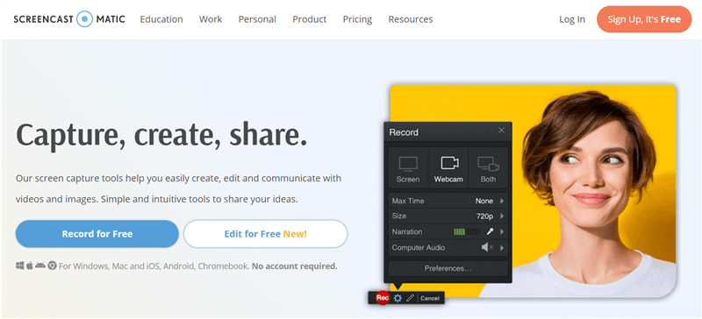This screenshot has width=702, height=319.
Task: Expand the Narration option arrow
Action: [x=502, y=231]
